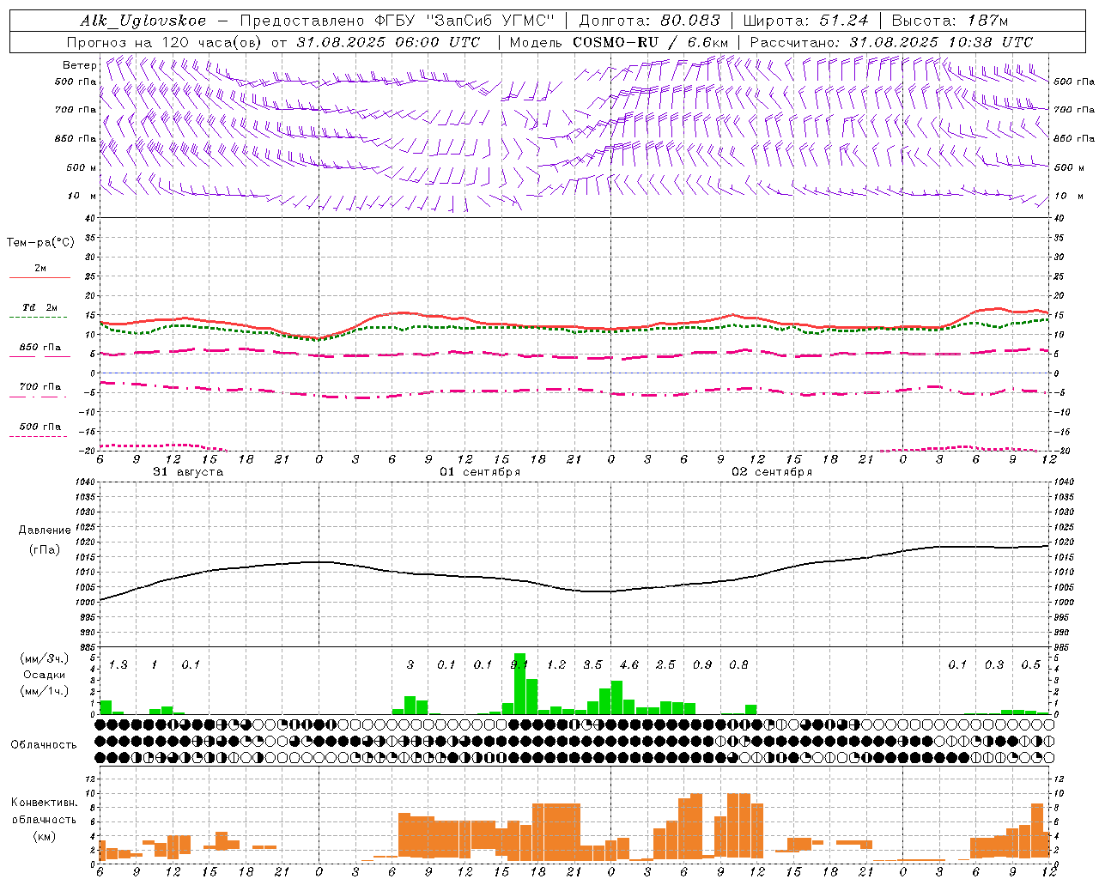The image size is (1099, 879).
Task: Click the precipitation value 1.2
Action: (x=556, y=665)
